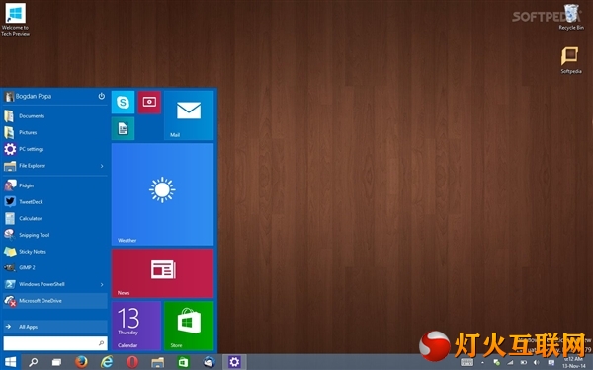Click the power button beside Bogdan Popa
This screenshot has width=593, height=370.
pyautogui.click(x=102, y=96)
